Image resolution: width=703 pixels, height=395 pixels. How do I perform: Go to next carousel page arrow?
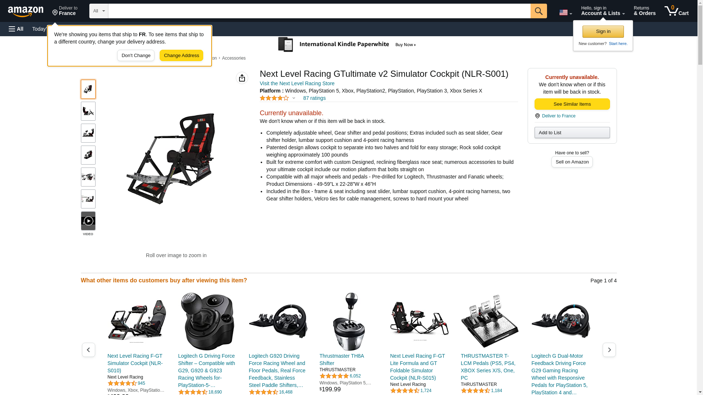[609, 350]
